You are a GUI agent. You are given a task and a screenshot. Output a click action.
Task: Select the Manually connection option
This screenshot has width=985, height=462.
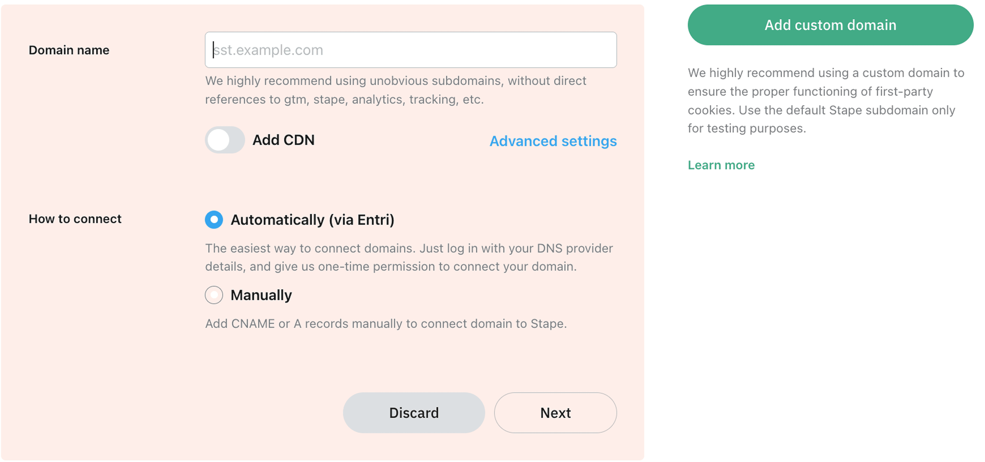(x=214, y=295)
